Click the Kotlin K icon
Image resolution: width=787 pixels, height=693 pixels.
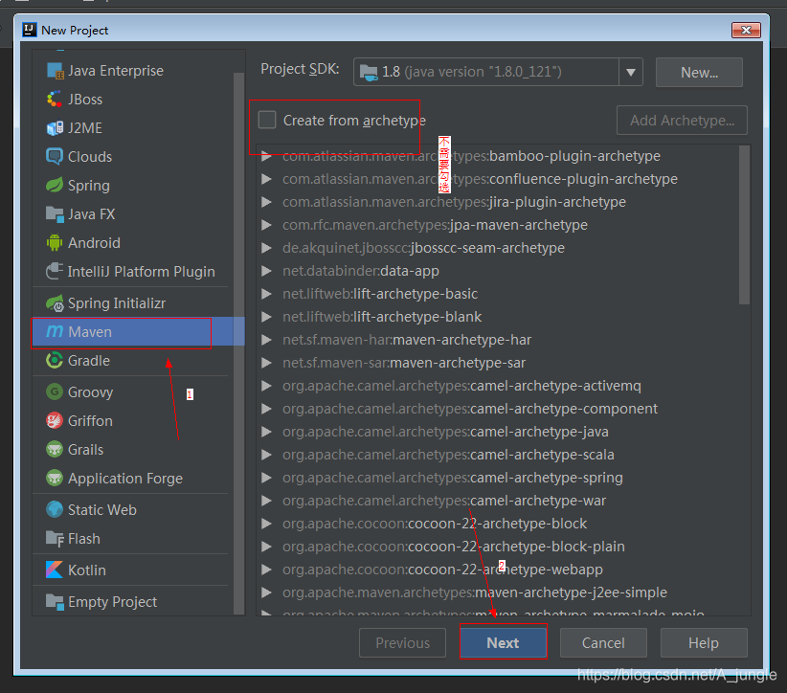pyautogui.click(x=55, y=570)
